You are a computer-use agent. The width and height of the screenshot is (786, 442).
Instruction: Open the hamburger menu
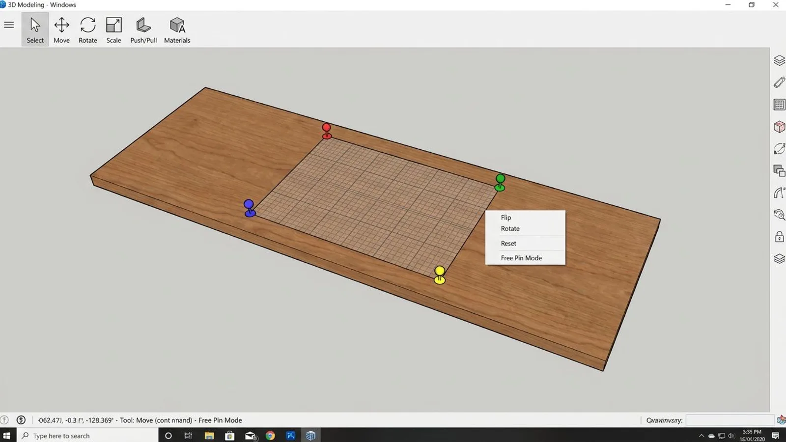pos(9,25)
